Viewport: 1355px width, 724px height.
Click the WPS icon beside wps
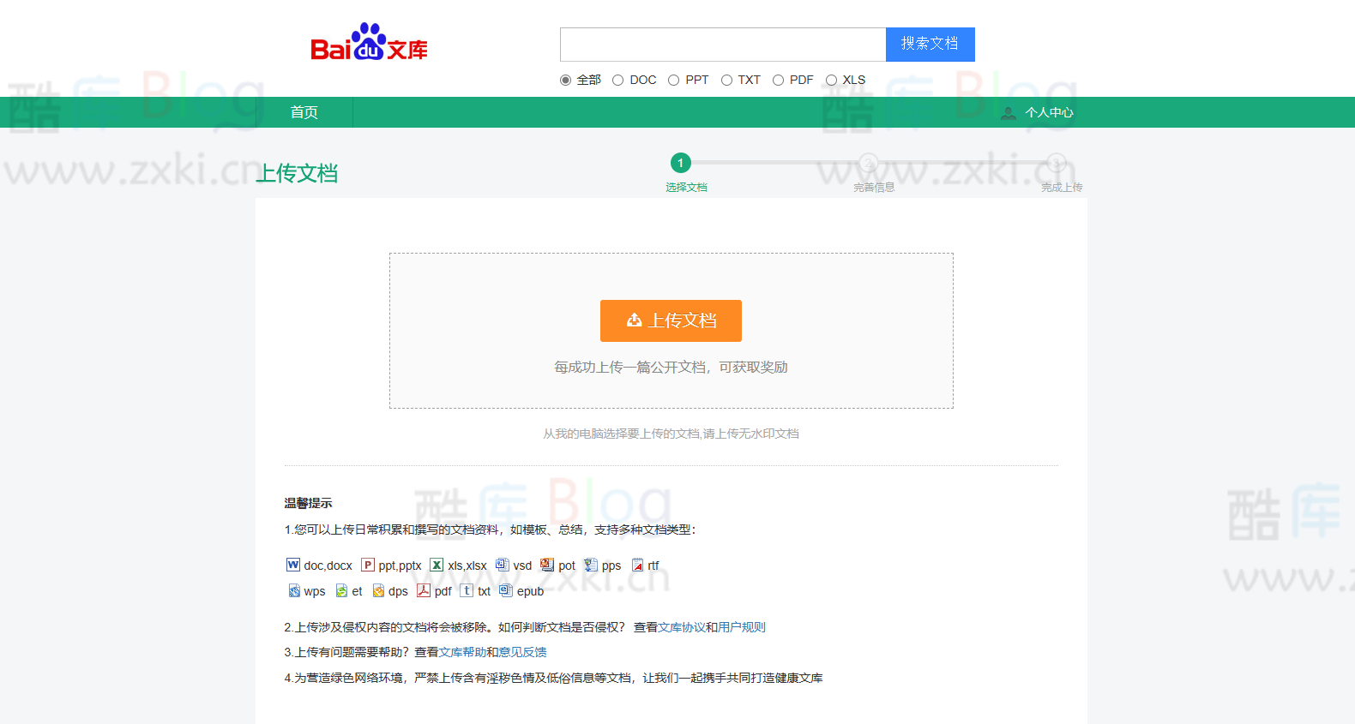pyautogui.click(x=294, y=590)
